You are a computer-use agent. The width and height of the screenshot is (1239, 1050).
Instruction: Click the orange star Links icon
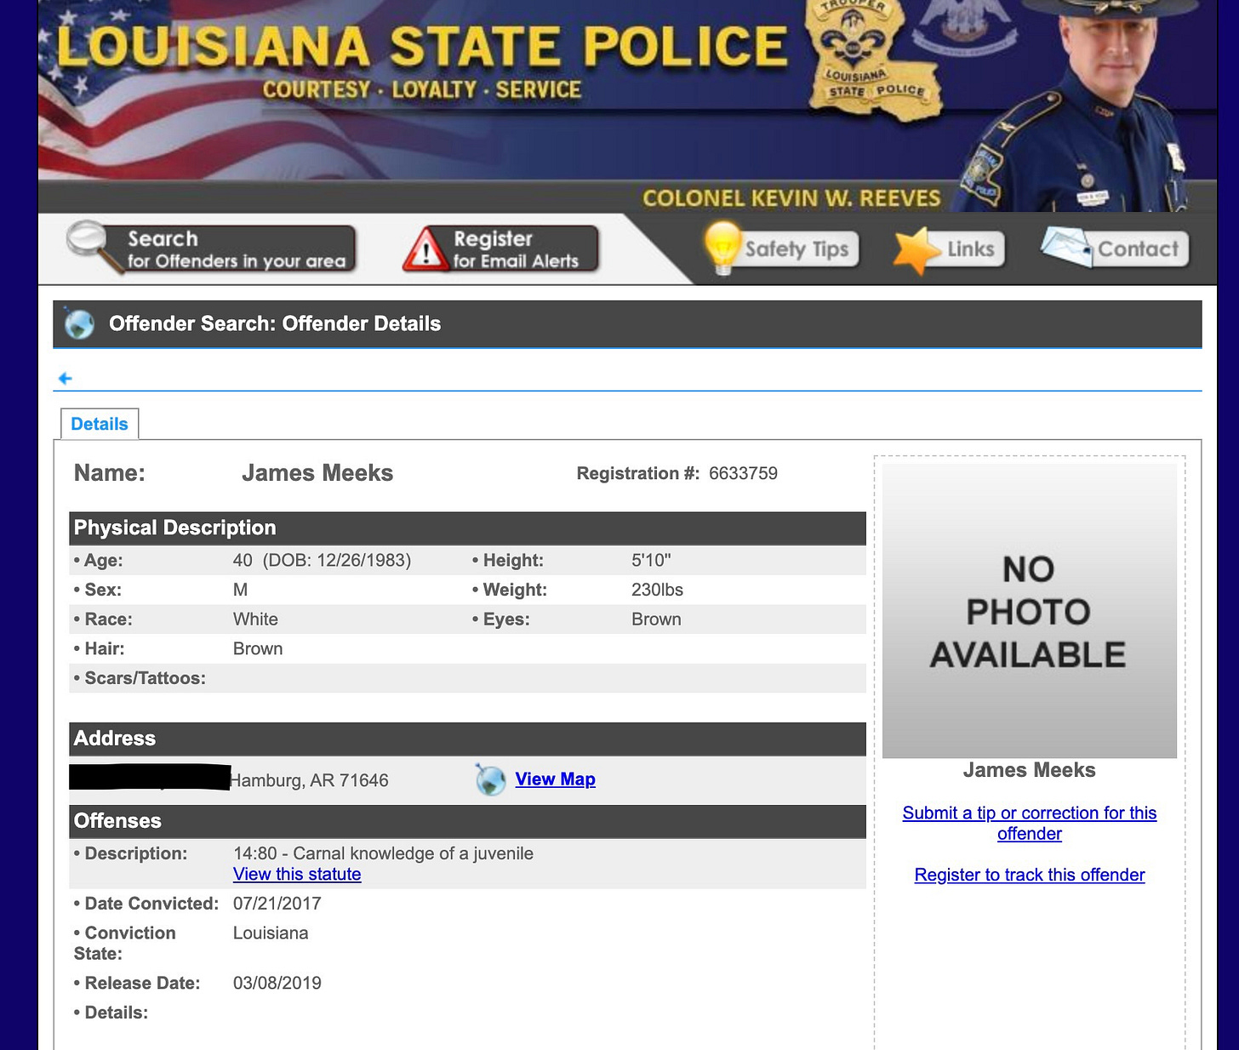(917, 251)
